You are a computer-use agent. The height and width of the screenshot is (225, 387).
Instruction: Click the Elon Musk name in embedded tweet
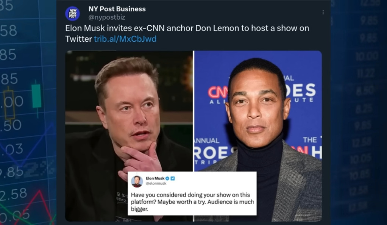click(155, 178)
